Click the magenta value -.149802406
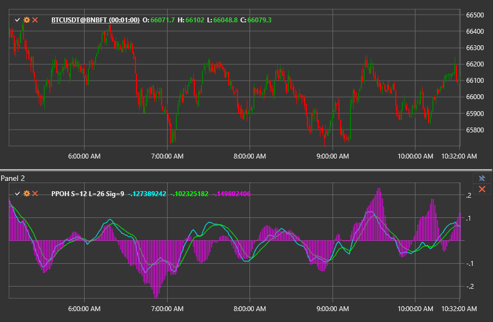Screen dimensions: 493x322 pos(231,193)
